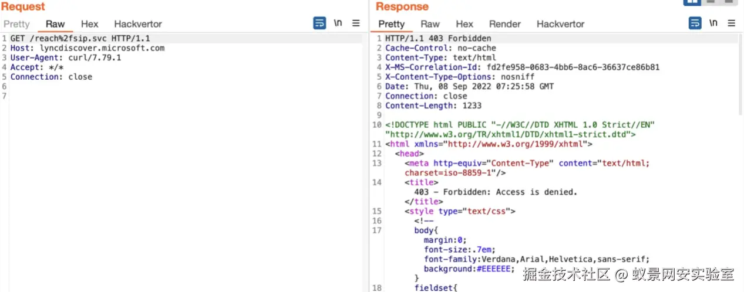Open the Render tab in Response pane
Screen dimensions: 744x292
click(505, 24)
